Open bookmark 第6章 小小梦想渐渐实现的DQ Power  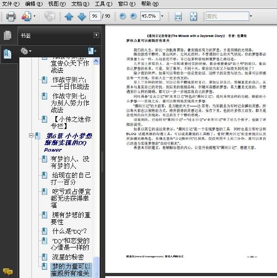click(68, 142)
